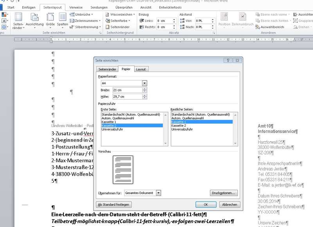Image resolution: width=313 pixels, height=227 pixels.
Task: Open the Designs theme fonts icon
Action: pos(4,21)
